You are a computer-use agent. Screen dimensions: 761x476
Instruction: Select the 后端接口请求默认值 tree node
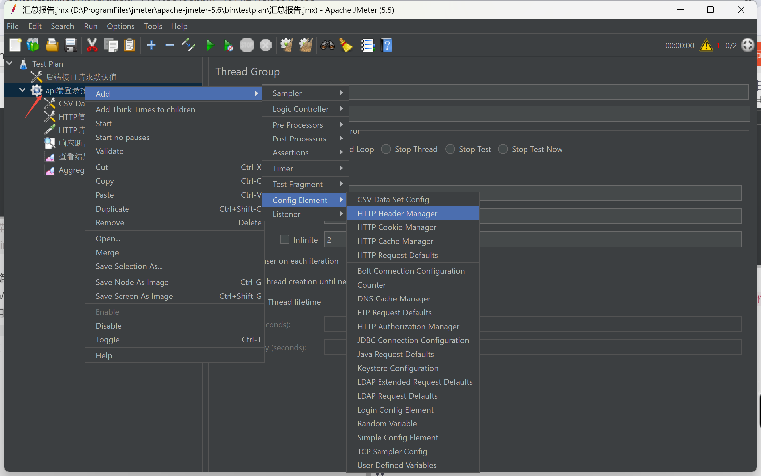click(81, 77)
